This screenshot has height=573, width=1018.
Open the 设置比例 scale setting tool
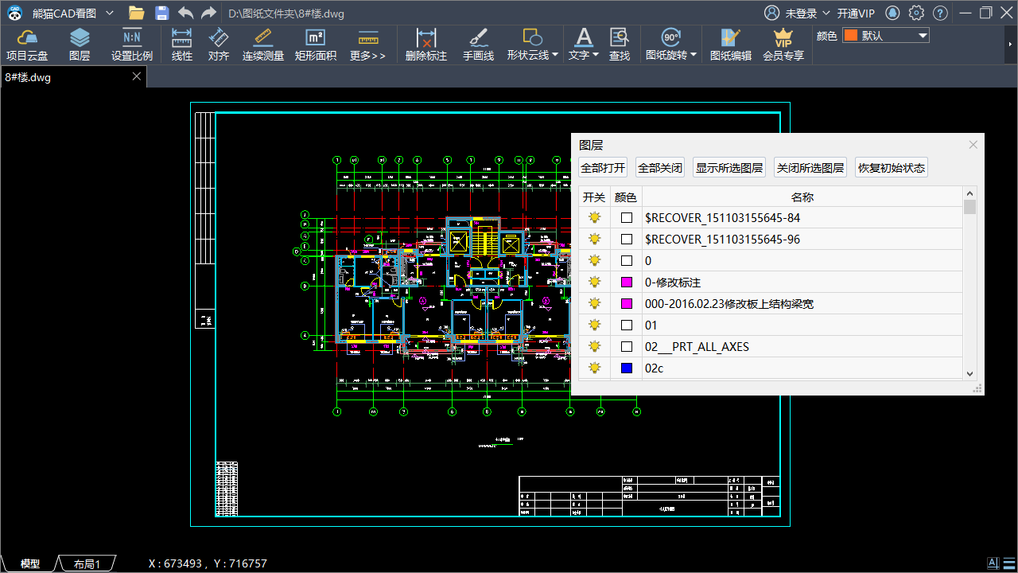(x=132, y=45)
